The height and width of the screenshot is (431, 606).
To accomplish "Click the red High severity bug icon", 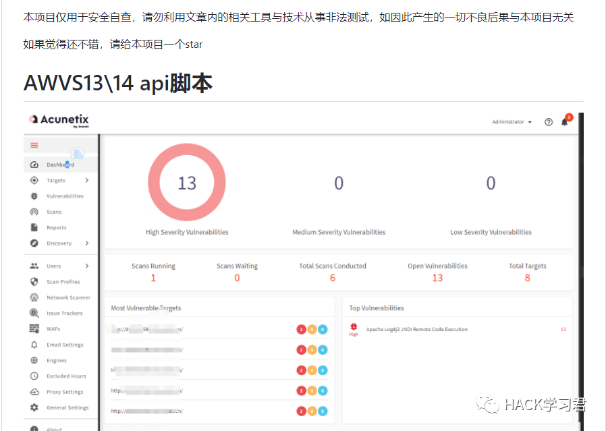I will pyautogui.click(x=354, y=326).
